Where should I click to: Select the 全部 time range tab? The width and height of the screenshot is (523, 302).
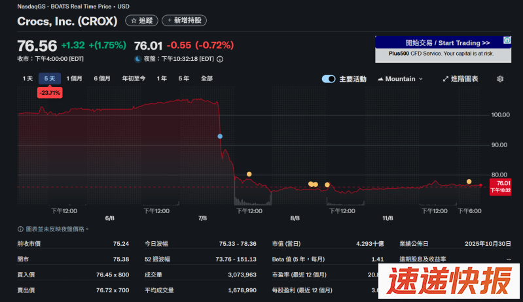(207, 78)
